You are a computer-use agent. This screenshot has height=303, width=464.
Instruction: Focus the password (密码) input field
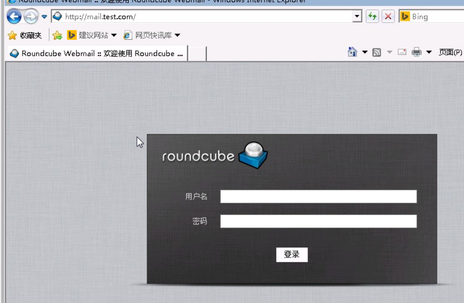(x=318, y=221)
